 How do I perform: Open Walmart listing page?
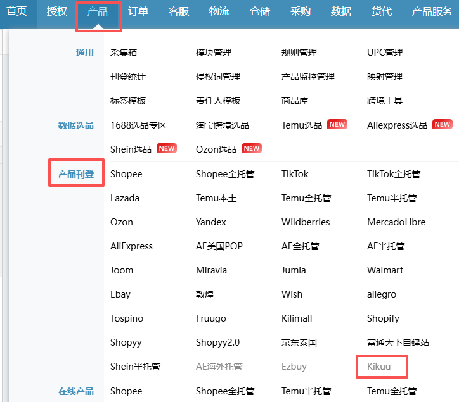point(385,270)
